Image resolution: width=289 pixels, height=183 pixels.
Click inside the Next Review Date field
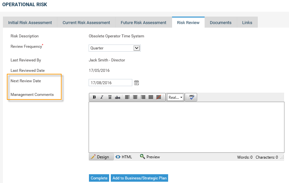[x=110, y=83]
